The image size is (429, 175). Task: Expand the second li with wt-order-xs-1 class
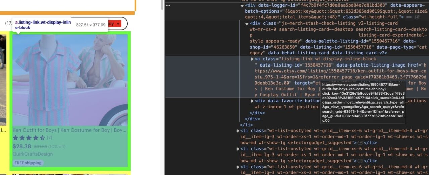pyautogui.click(x=238, y=149)
